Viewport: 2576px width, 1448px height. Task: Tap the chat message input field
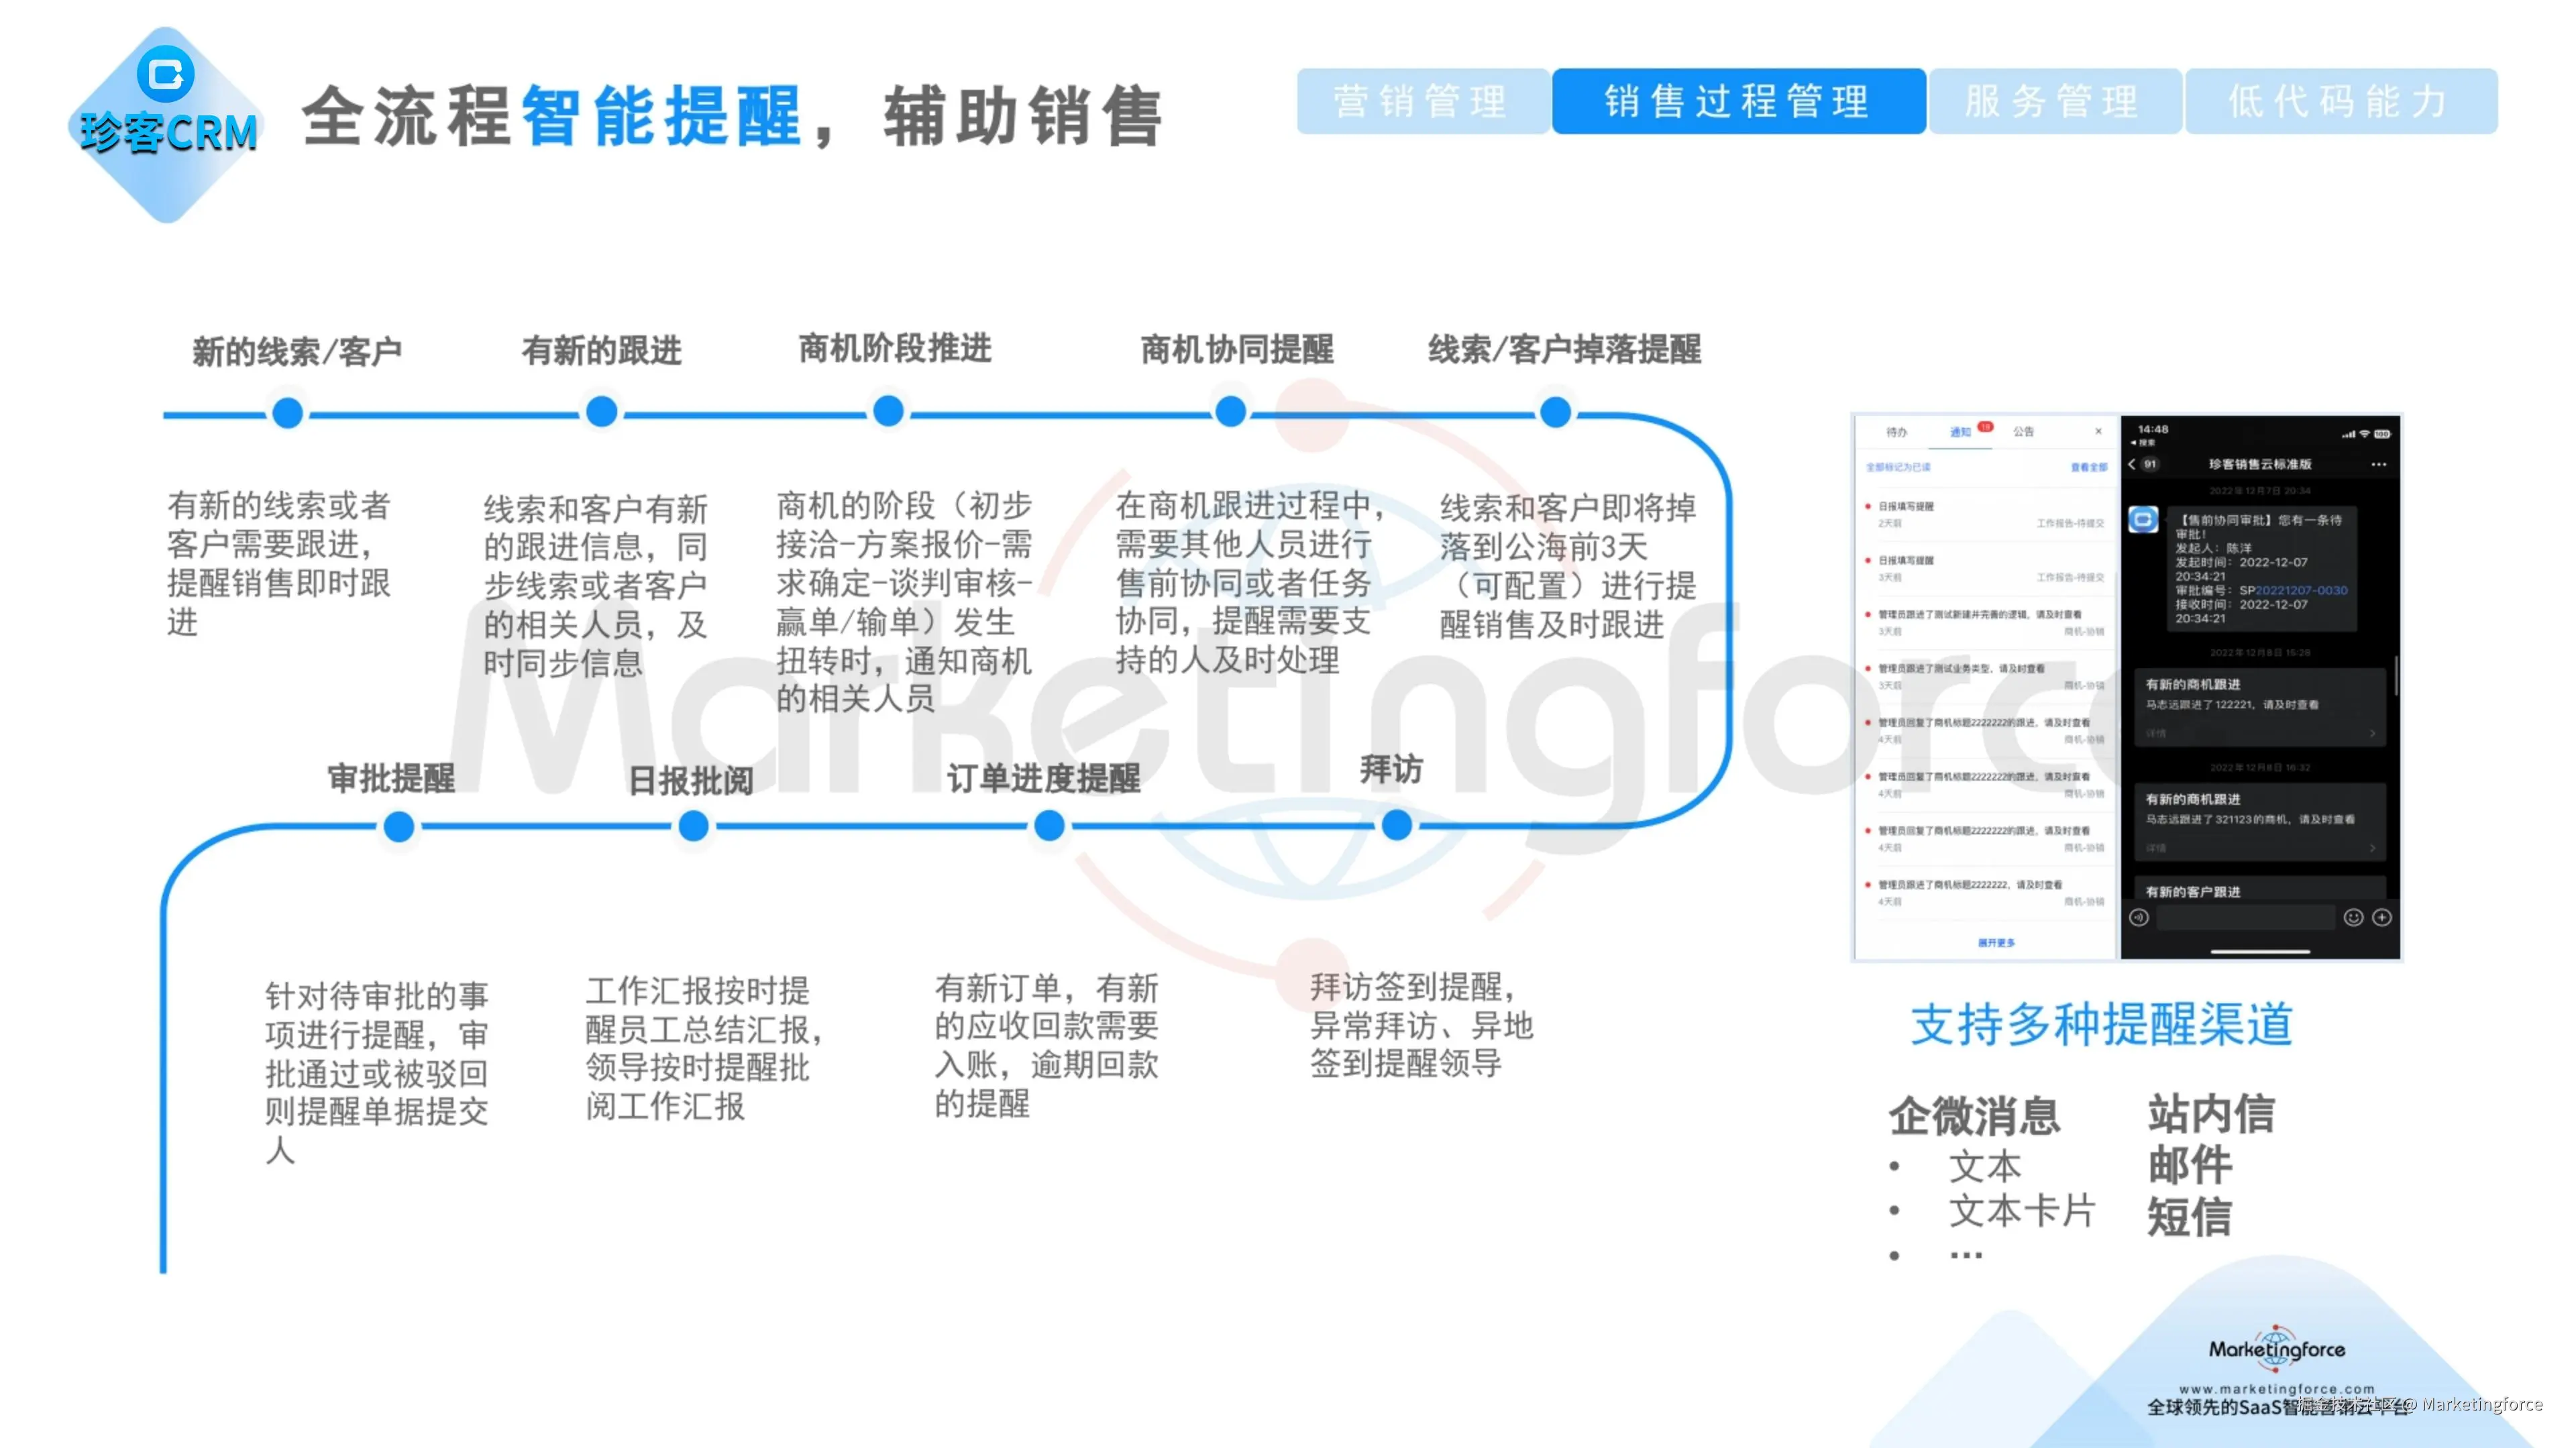point(2245,917)
